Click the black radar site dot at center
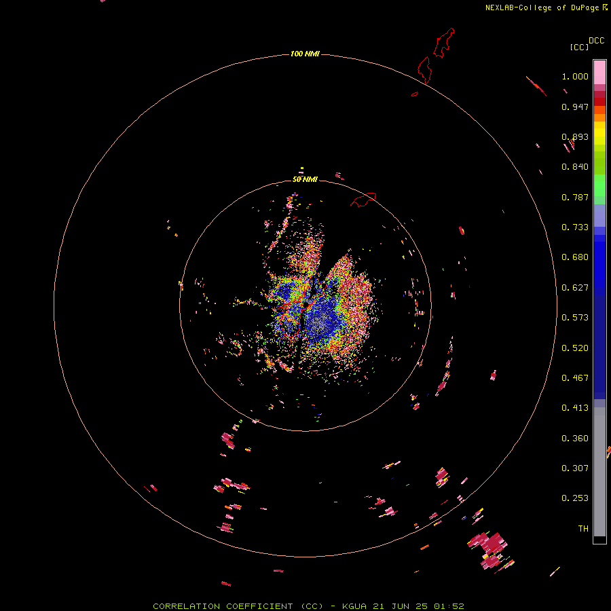Image resolution: width=611 pixels, height=611 pixels. pos(306,304)
